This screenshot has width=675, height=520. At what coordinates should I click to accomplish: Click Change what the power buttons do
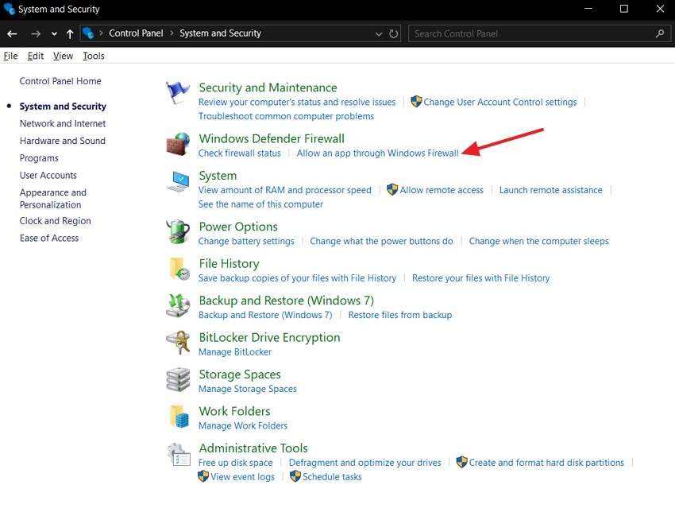pos(381,241)
